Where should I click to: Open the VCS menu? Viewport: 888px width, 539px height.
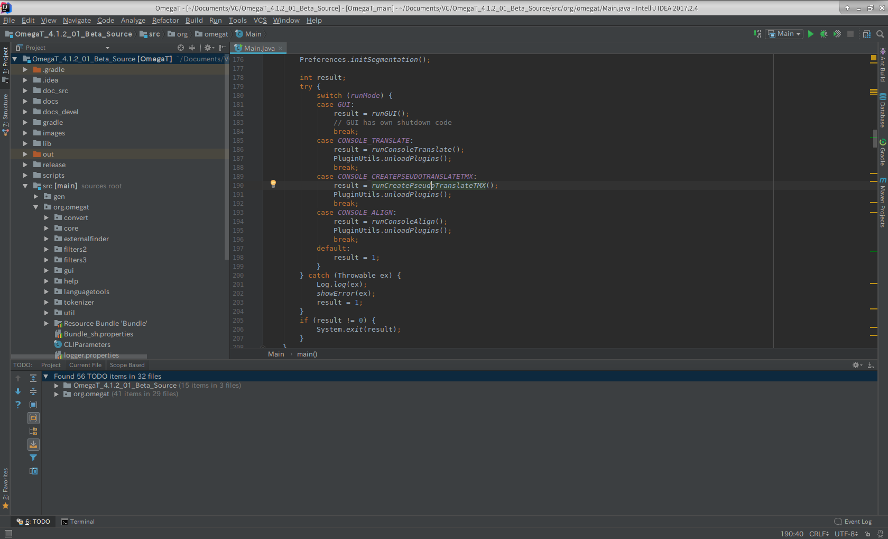260,20
